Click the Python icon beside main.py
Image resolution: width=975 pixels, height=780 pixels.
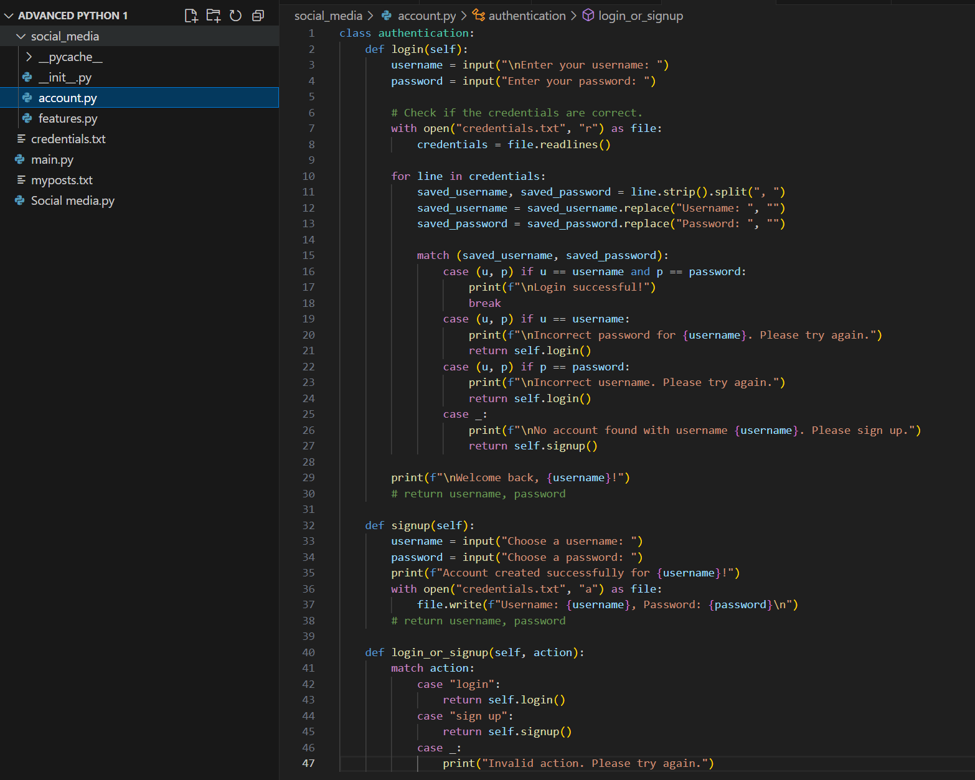coord(20,159)
